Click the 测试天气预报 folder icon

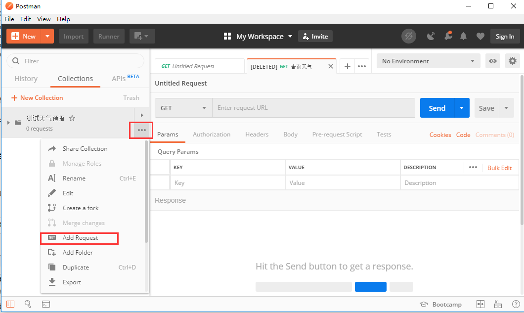[x=18, y=123]
